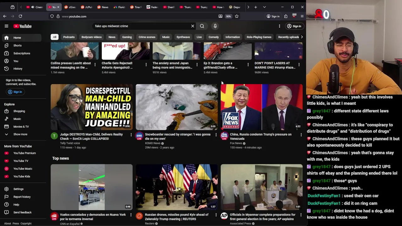Screen dimensions: 402x226
Task: Select the Synthwave chip
Action: click(183, 37)
